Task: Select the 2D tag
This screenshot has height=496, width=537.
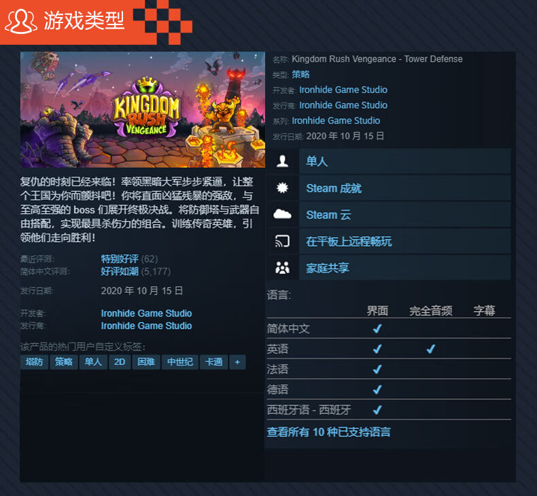Action: pyautogui.click(x=120, y=362)
